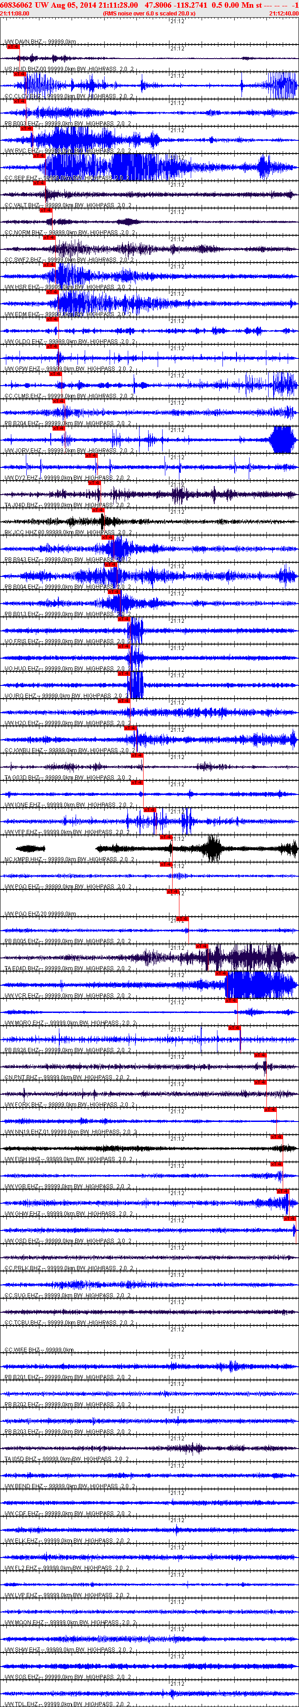
Task: Select the UW GHW EHZ station label
Action: tap(69, 1213)
